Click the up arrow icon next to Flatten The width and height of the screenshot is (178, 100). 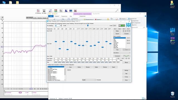coord(125,31)
